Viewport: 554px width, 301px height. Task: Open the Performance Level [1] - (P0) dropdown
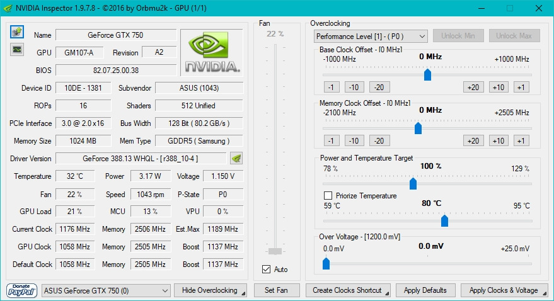click(371, 37)
